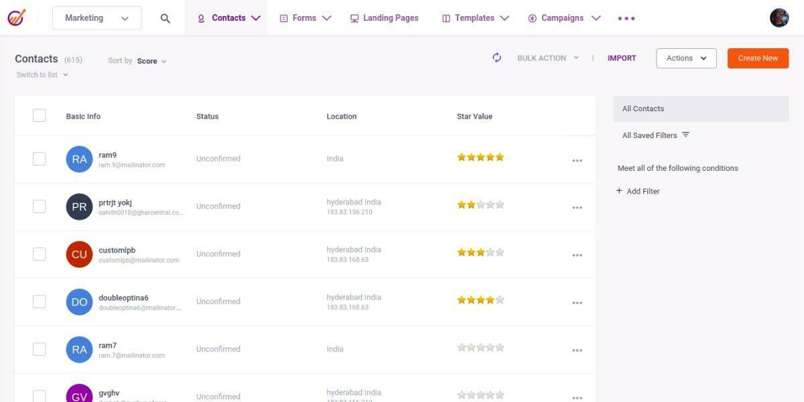
Task: Click the filter icon beside All Saved Filters
Action: click(685, 135)
